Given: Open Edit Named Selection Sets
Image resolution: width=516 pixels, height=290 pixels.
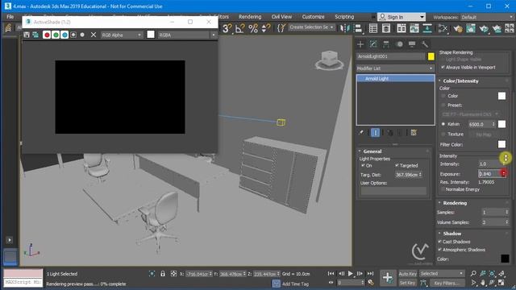Looking at the screenshot, I should click(281, 28).
